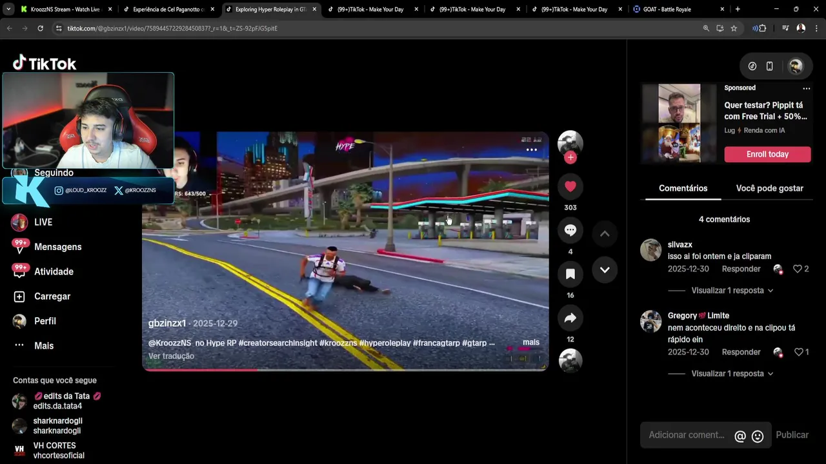Open comments via speech bubble icon
The width and height of the screenshot is (826, 464).
pyautogui.click(x=570, y=231)
